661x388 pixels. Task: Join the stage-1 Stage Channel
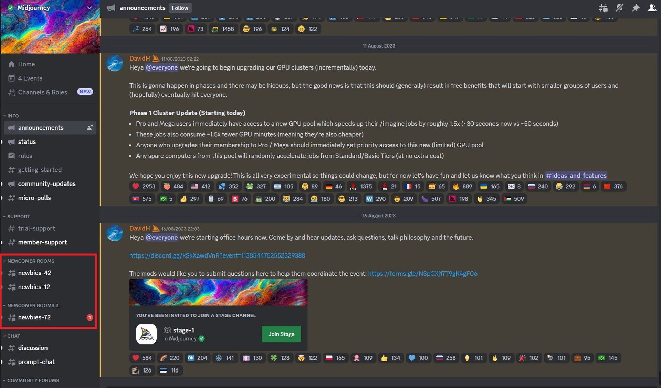click(x=280, y=334)
